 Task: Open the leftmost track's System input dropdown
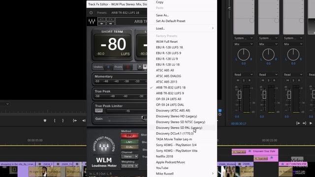[243, 38]
